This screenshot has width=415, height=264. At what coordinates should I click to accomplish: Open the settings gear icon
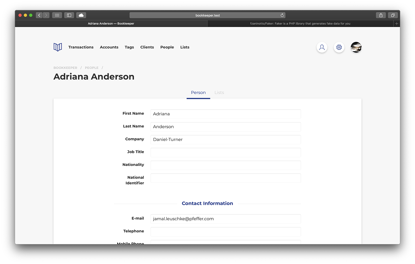[339, 47]
